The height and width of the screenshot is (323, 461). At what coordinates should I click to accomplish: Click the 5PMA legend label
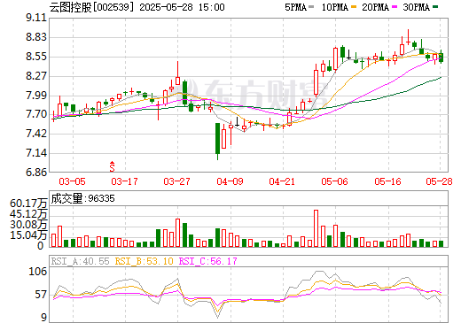[x=295, y=7]
